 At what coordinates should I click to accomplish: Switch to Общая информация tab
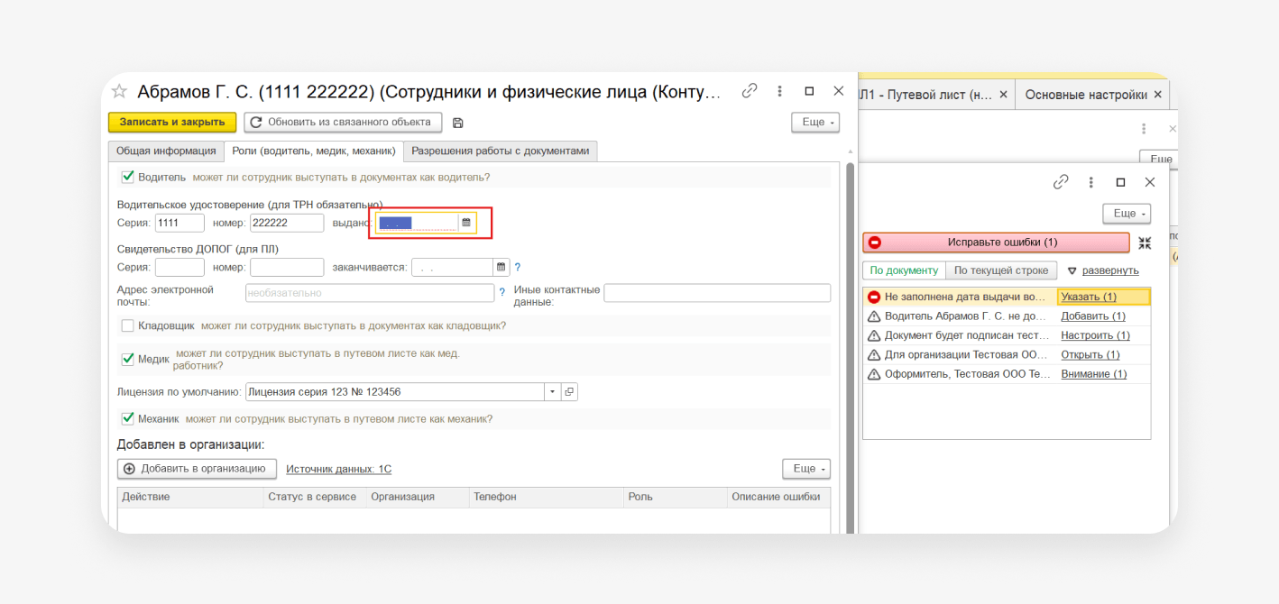coord(166,151)
